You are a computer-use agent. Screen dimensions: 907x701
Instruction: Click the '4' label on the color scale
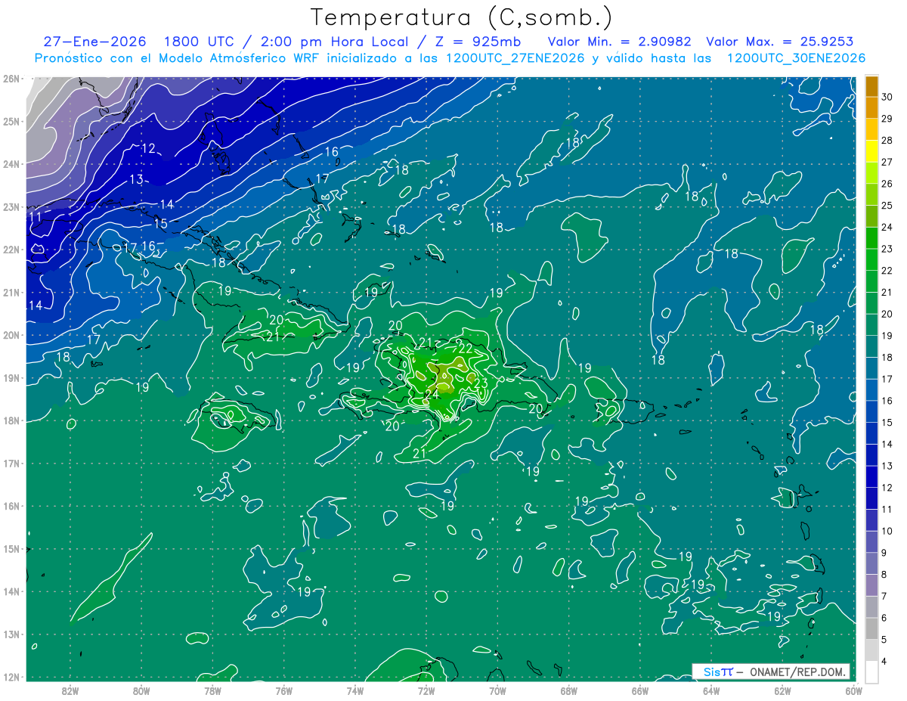click(885, 662)
